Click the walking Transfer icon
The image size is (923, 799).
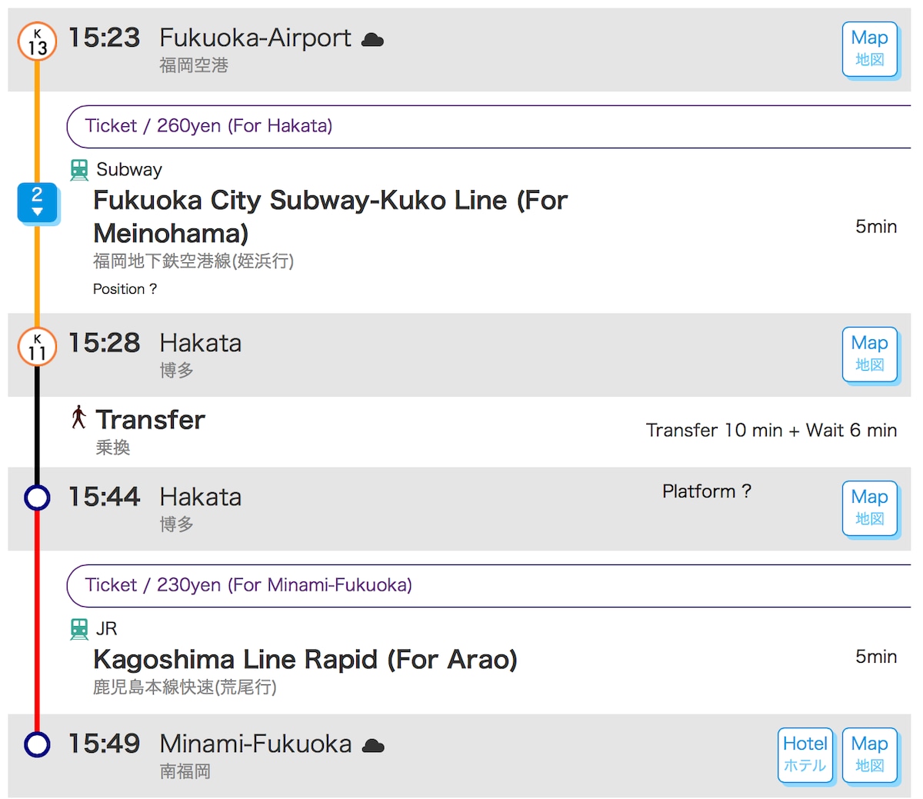coord(78,418)
